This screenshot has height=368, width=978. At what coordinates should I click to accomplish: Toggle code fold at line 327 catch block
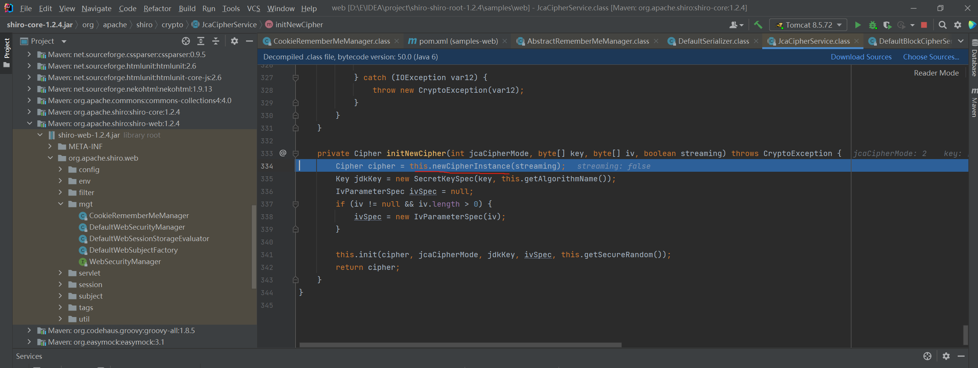coord(295,77)
